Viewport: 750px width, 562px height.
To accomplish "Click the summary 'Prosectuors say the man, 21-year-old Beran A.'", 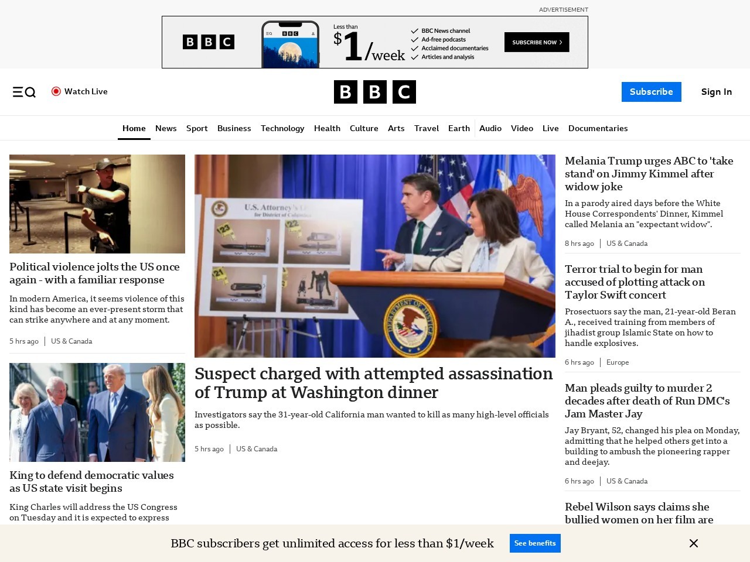I will pyautogui.click(x=650, y=327).
